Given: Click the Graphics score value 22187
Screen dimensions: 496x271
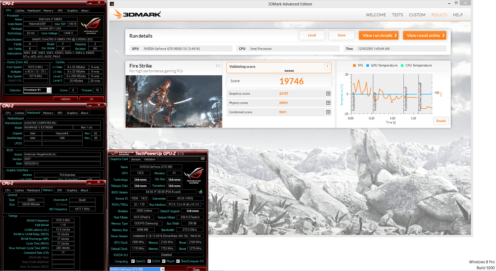Looking at the screenshot, I should [284, 93].
